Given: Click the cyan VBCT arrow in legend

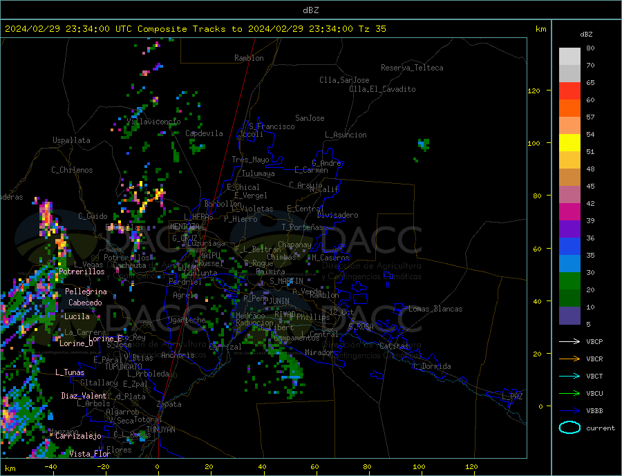Looking at the screenshot, I should click(569, 376).
